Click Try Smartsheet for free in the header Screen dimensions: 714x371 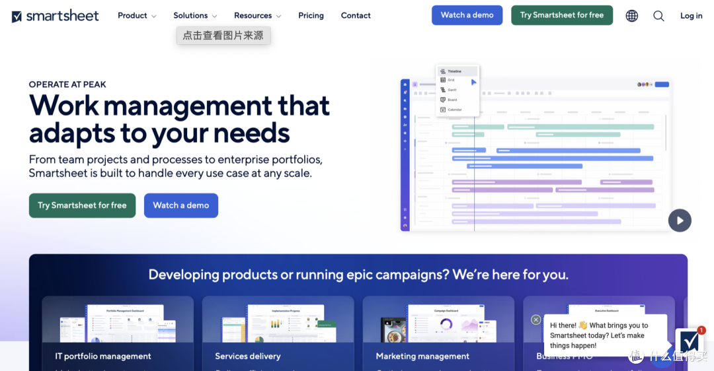561,15
